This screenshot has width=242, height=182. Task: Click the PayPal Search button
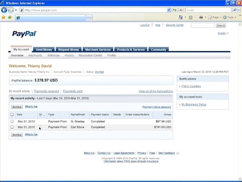pyautogui.click(x=221, y=25)
